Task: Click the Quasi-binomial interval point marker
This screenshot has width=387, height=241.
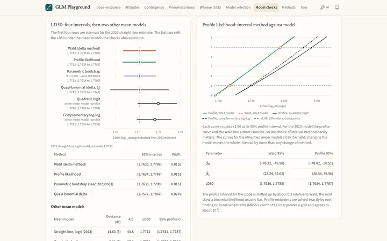Action: pyautogui.click(x=139, y=90)
